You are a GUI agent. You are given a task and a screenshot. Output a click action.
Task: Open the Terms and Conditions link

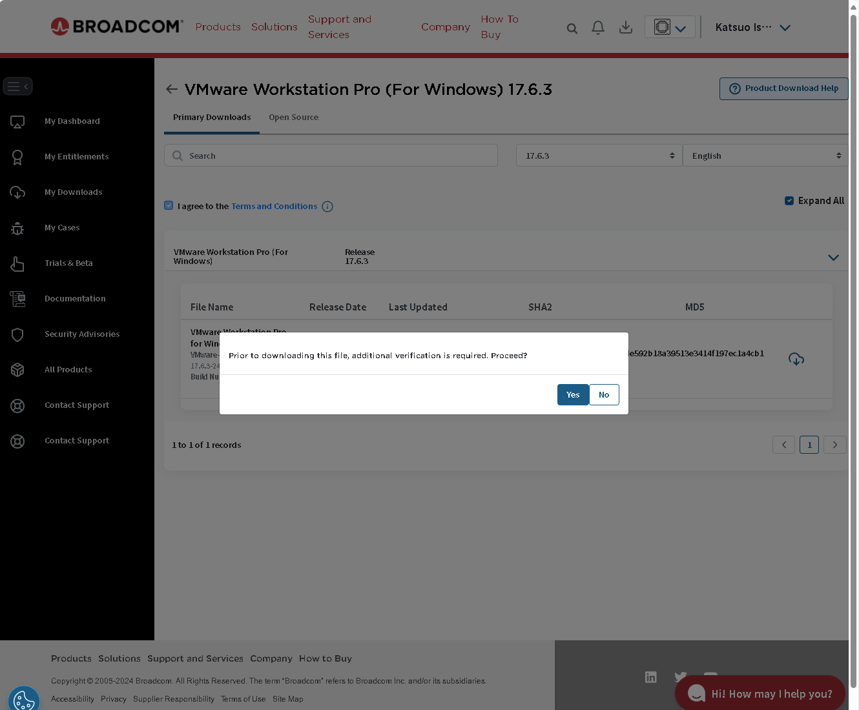[x=274, y=207]
